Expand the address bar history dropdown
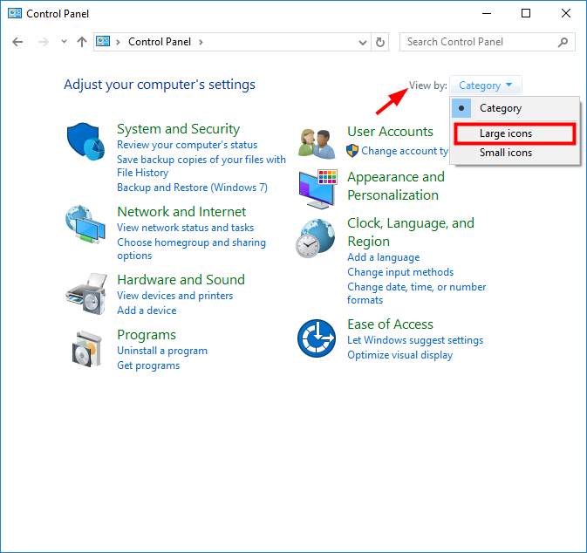Image resolution: width=587 pixels, height=553 pixels. click(x=364, y=42)
